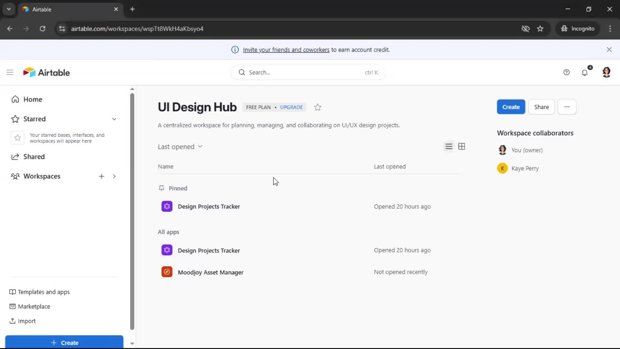620x349 pixels.
Task: Open the account profile avatar
Action: pyautogui.click(x=606, y=72)
